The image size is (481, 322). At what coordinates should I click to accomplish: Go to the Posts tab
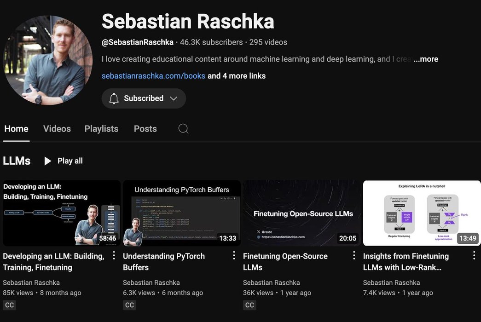tap(145, 129)
